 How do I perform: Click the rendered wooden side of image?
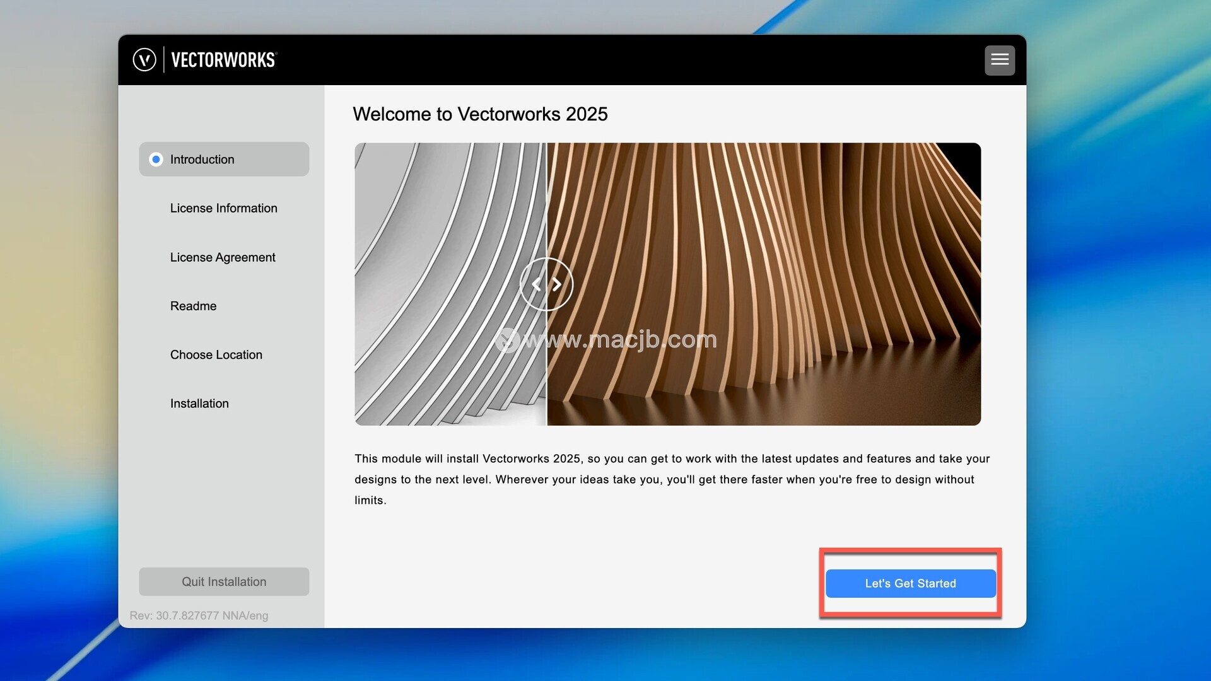(x=788, y=252)
